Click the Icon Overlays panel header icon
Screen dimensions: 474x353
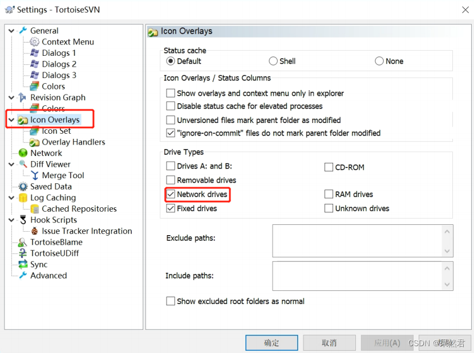point(153,32)
